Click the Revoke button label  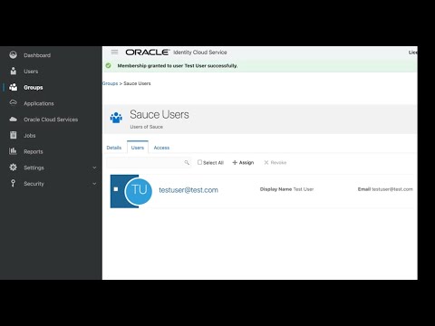(x=278, y=162)
